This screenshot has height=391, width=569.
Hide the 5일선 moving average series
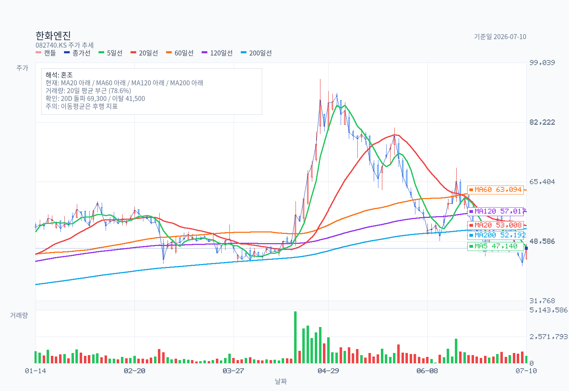point(111,53)
